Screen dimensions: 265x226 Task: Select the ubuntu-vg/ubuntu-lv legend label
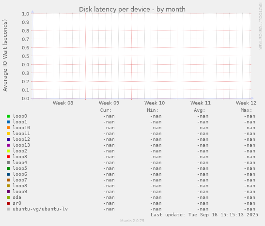click(x=40, y=209)
